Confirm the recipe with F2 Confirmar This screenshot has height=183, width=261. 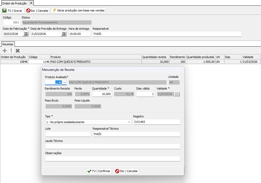click(x=99, y=171)
